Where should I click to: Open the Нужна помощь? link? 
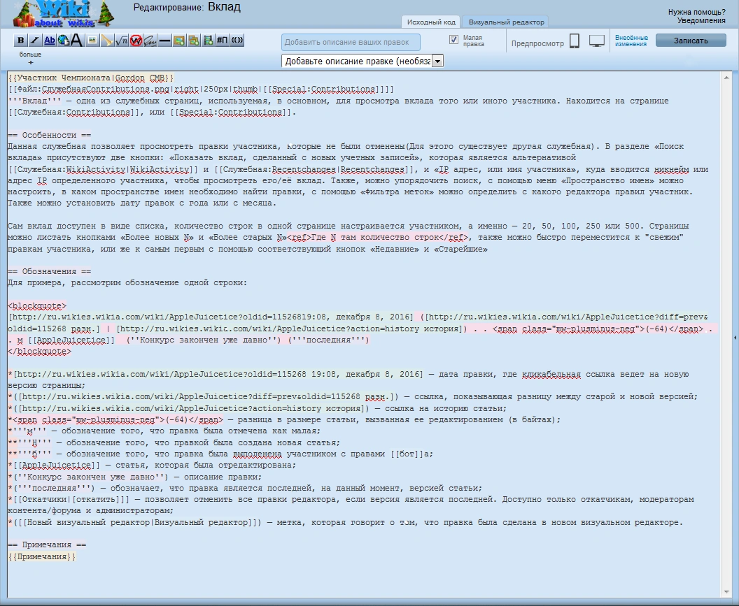click(696, 13)
